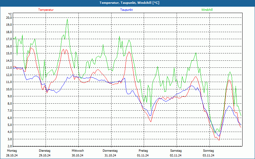Image resolution: width=255 pixels, height=159 pixels.
Task: Click the 15,0 y-axis value
Action: point(9,53)
